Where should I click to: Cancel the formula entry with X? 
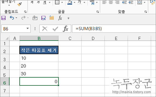tap(45, 29)
